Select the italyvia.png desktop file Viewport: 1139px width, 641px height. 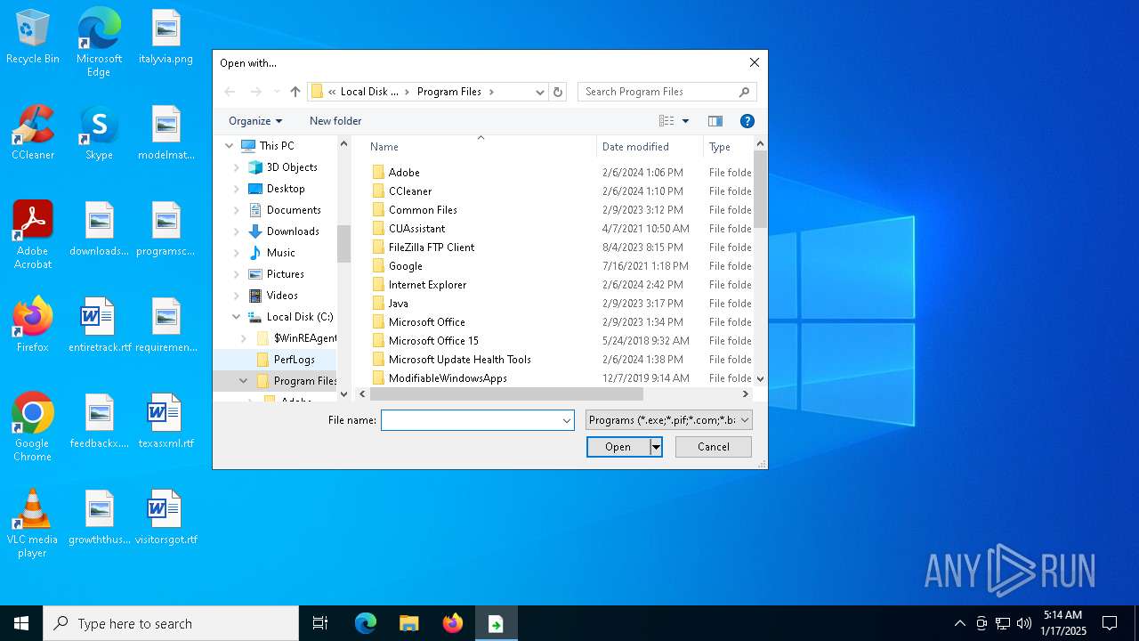click(166, 37)
